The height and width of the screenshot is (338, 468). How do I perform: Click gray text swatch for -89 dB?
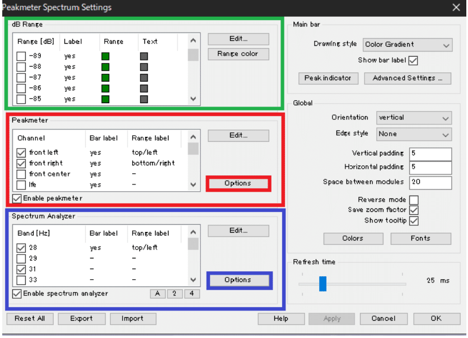[144, 56]
